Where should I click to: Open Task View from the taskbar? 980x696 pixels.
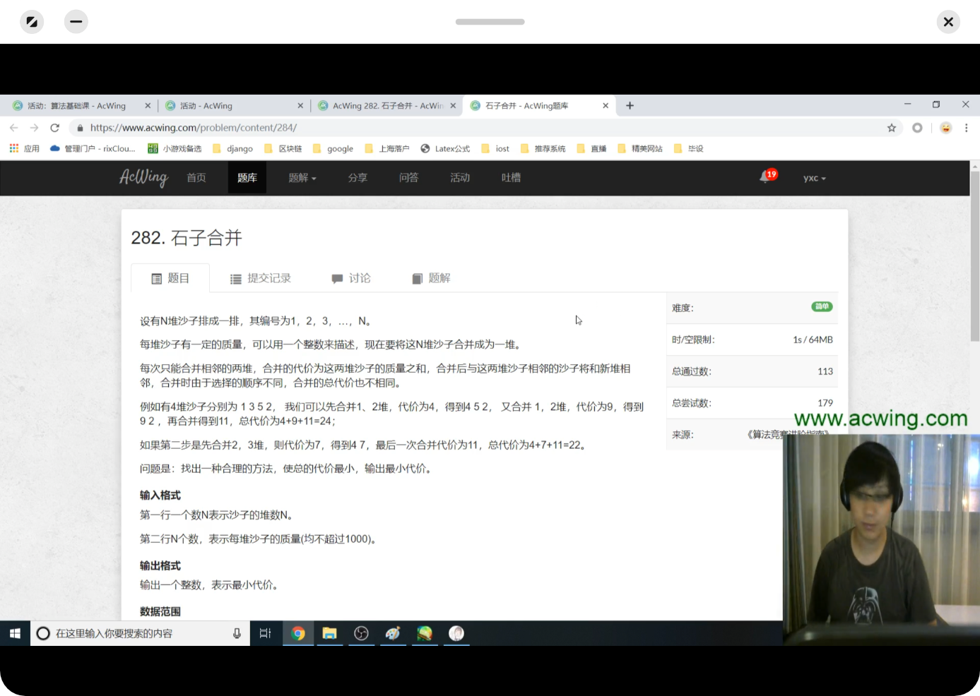265,633
